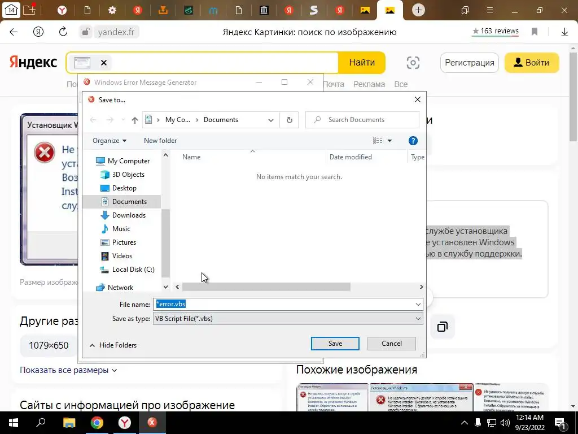Open the tab count 14 icon
Viewport: 578px width, 434px height.
pyautogui.click(x=11, y=10)
